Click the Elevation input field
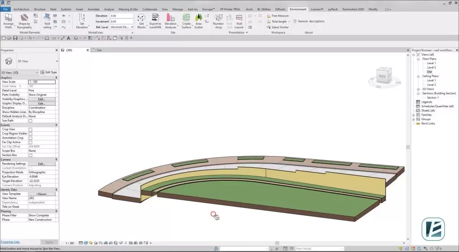459x252 pixels. pyautogui.click(x=122, y=16)
